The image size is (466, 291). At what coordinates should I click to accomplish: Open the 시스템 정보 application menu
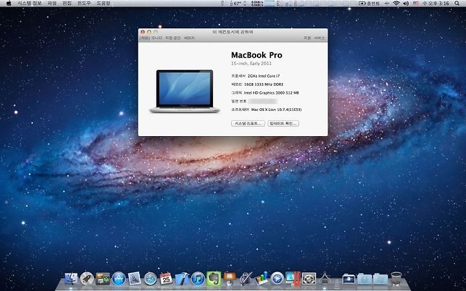click(x=29, y=3)
